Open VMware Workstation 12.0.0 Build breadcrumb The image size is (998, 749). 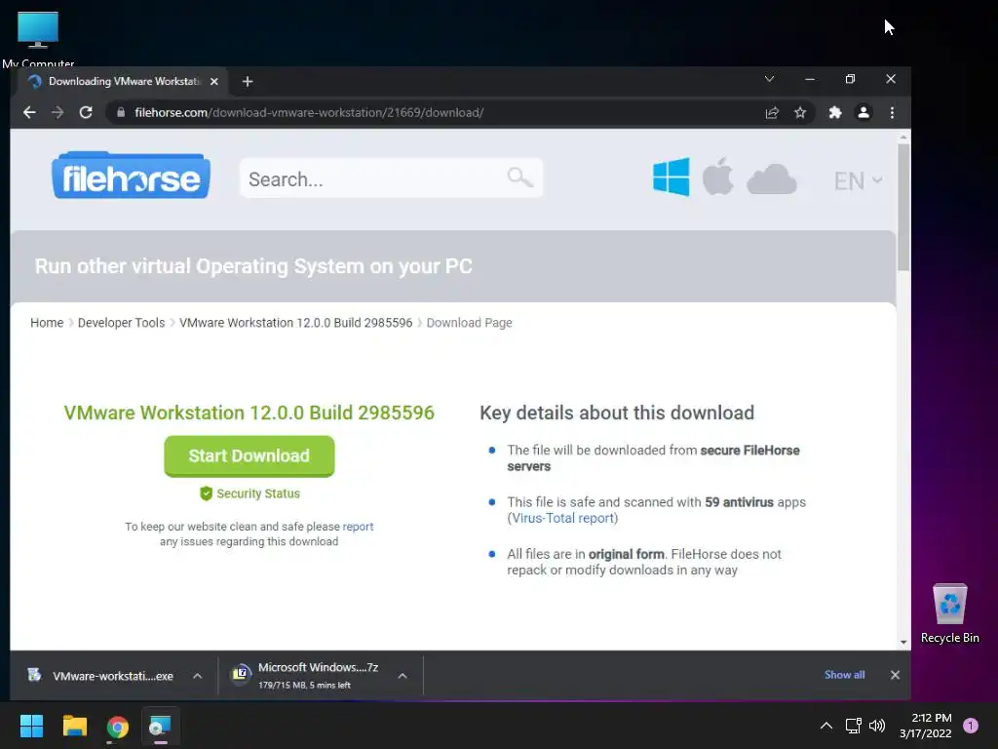pyautogui.click(x=296, y=323)
